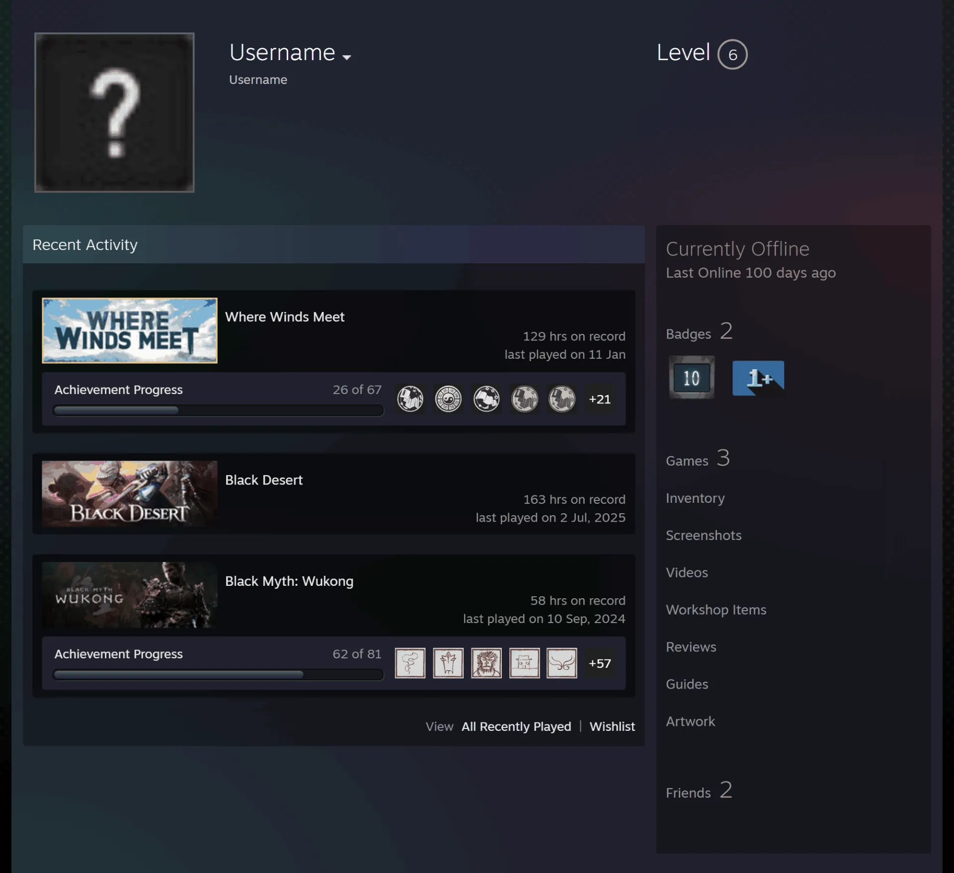Click the 10 years of service badge
Screen dimensions: 954x873
[x=692, y=377]
